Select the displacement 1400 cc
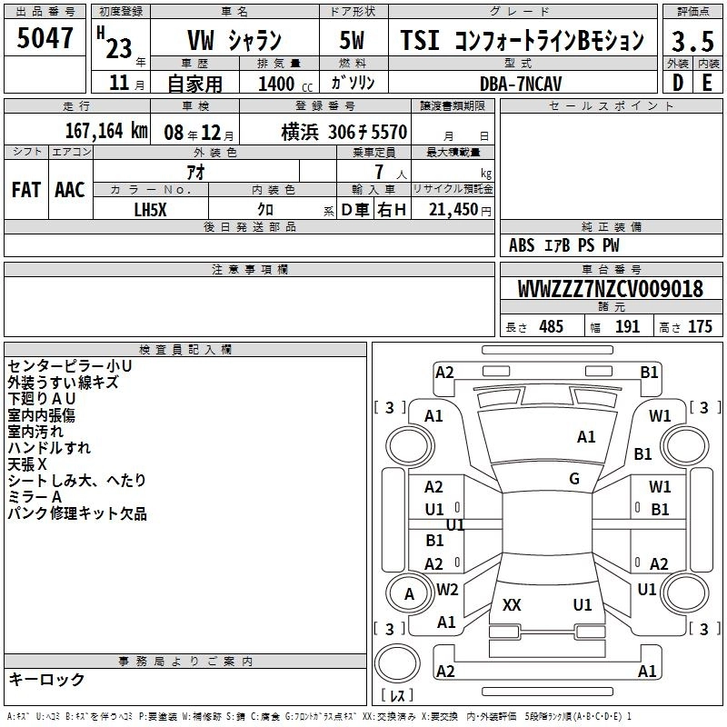This screenshot has width=727, height=727. coord(285,84)
